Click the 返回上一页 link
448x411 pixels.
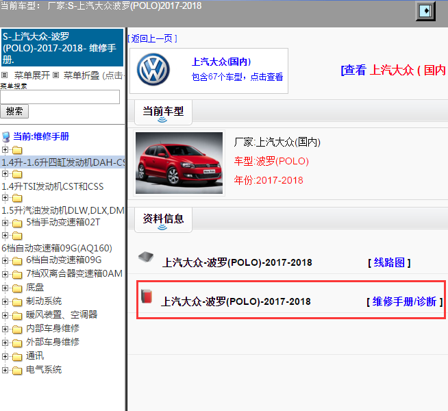click(x=152, y=38)
